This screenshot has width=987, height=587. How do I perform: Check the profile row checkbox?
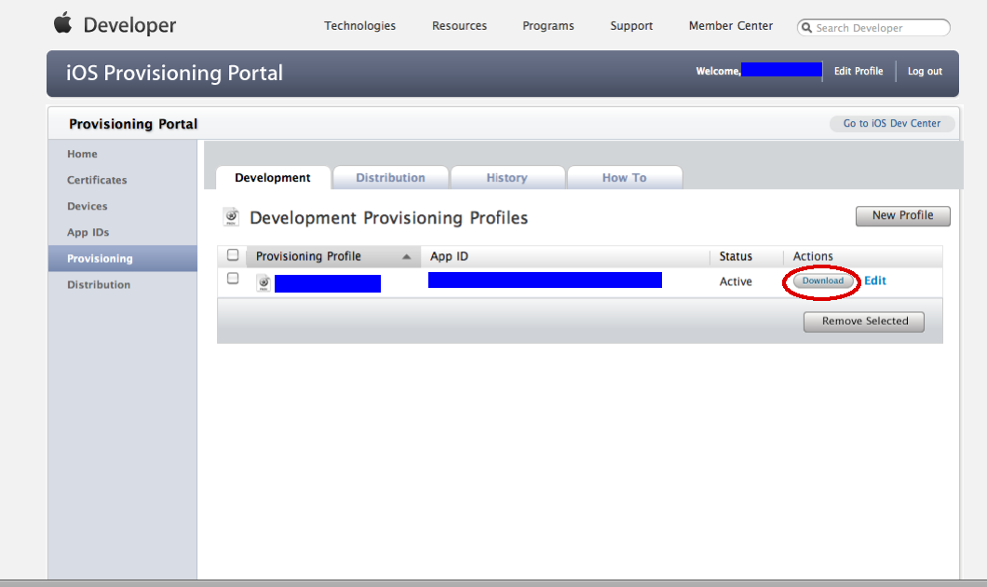233,279
